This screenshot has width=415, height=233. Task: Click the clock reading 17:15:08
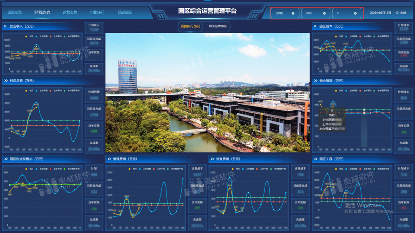tap(401, 13)
